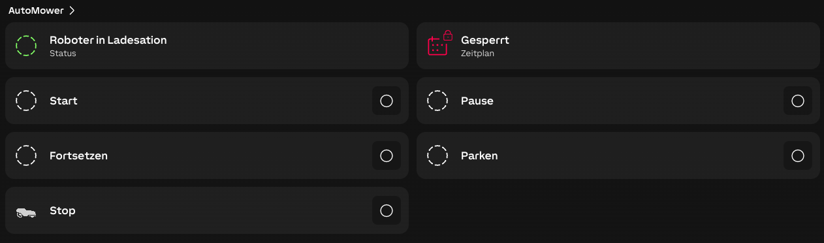Click the green dashed status circle icon
This screenshot has height=243, width=824.
click(26, 46)
